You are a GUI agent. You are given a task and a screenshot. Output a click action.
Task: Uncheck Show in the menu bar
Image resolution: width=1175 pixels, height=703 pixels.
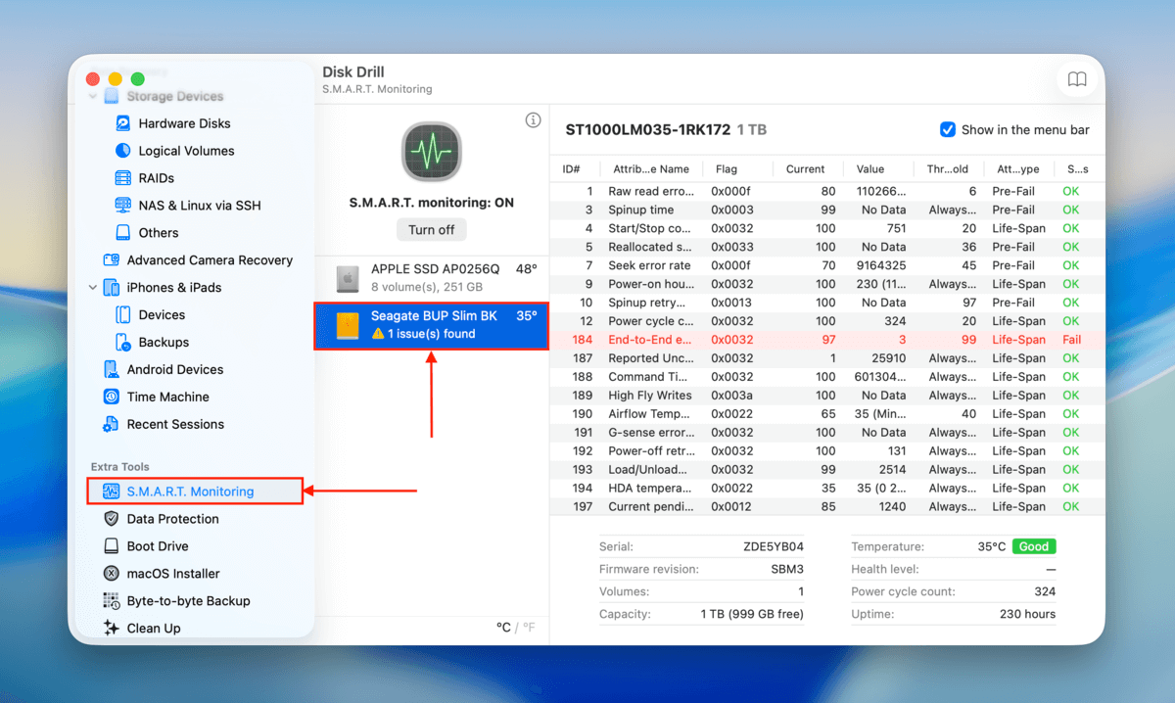click(947, 129)
